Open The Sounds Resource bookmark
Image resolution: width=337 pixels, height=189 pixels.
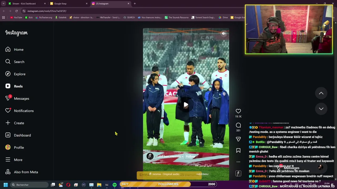(x=177, y=18)
